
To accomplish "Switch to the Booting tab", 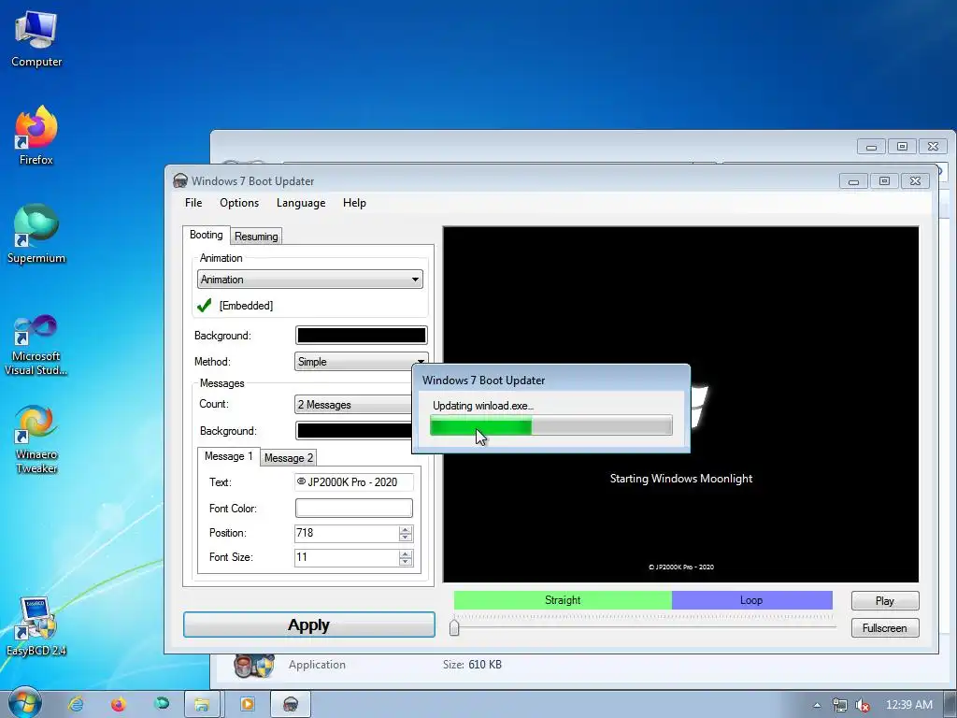I will coord(207,235).
